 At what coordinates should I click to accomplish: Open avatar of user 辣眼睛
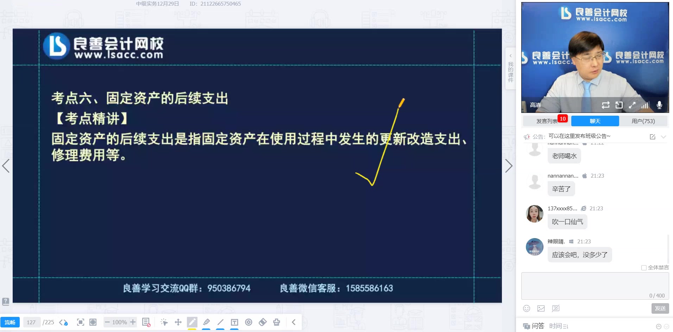tap(534, 247)
